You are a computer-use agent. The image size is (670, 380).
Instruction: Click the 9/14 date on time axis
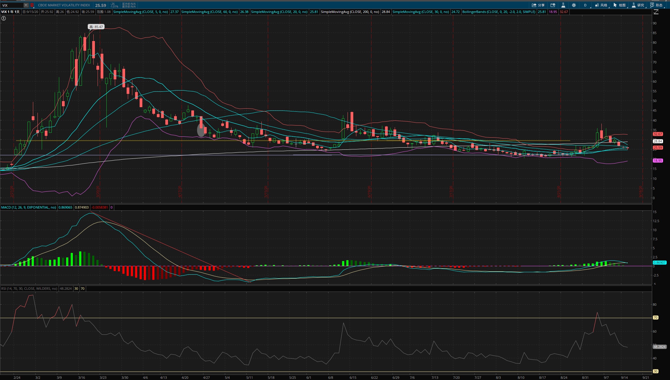[624, 378]
